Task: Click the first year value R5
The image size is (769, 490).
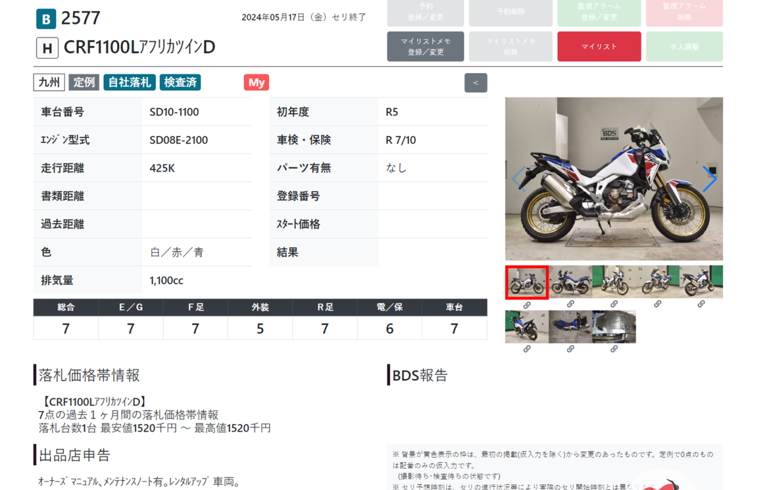Action: coord(392,112)
